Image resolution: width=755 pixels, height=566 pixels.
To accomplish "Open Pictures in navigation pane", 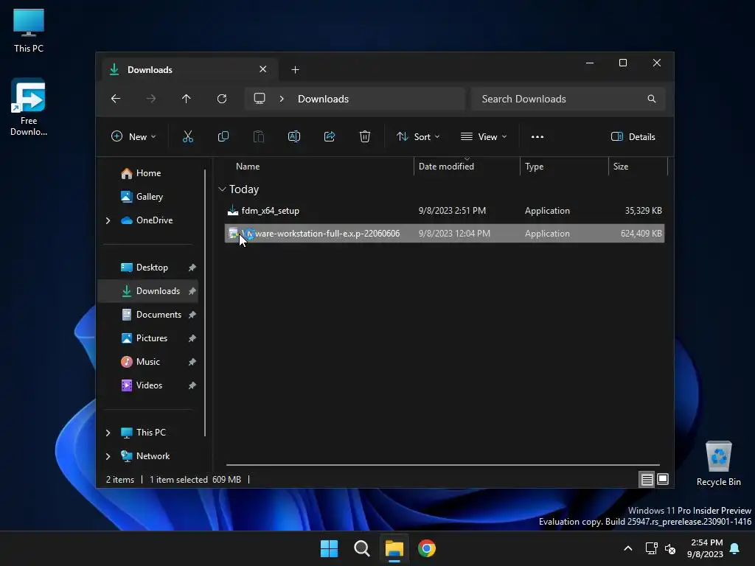I will coord(151,338).
